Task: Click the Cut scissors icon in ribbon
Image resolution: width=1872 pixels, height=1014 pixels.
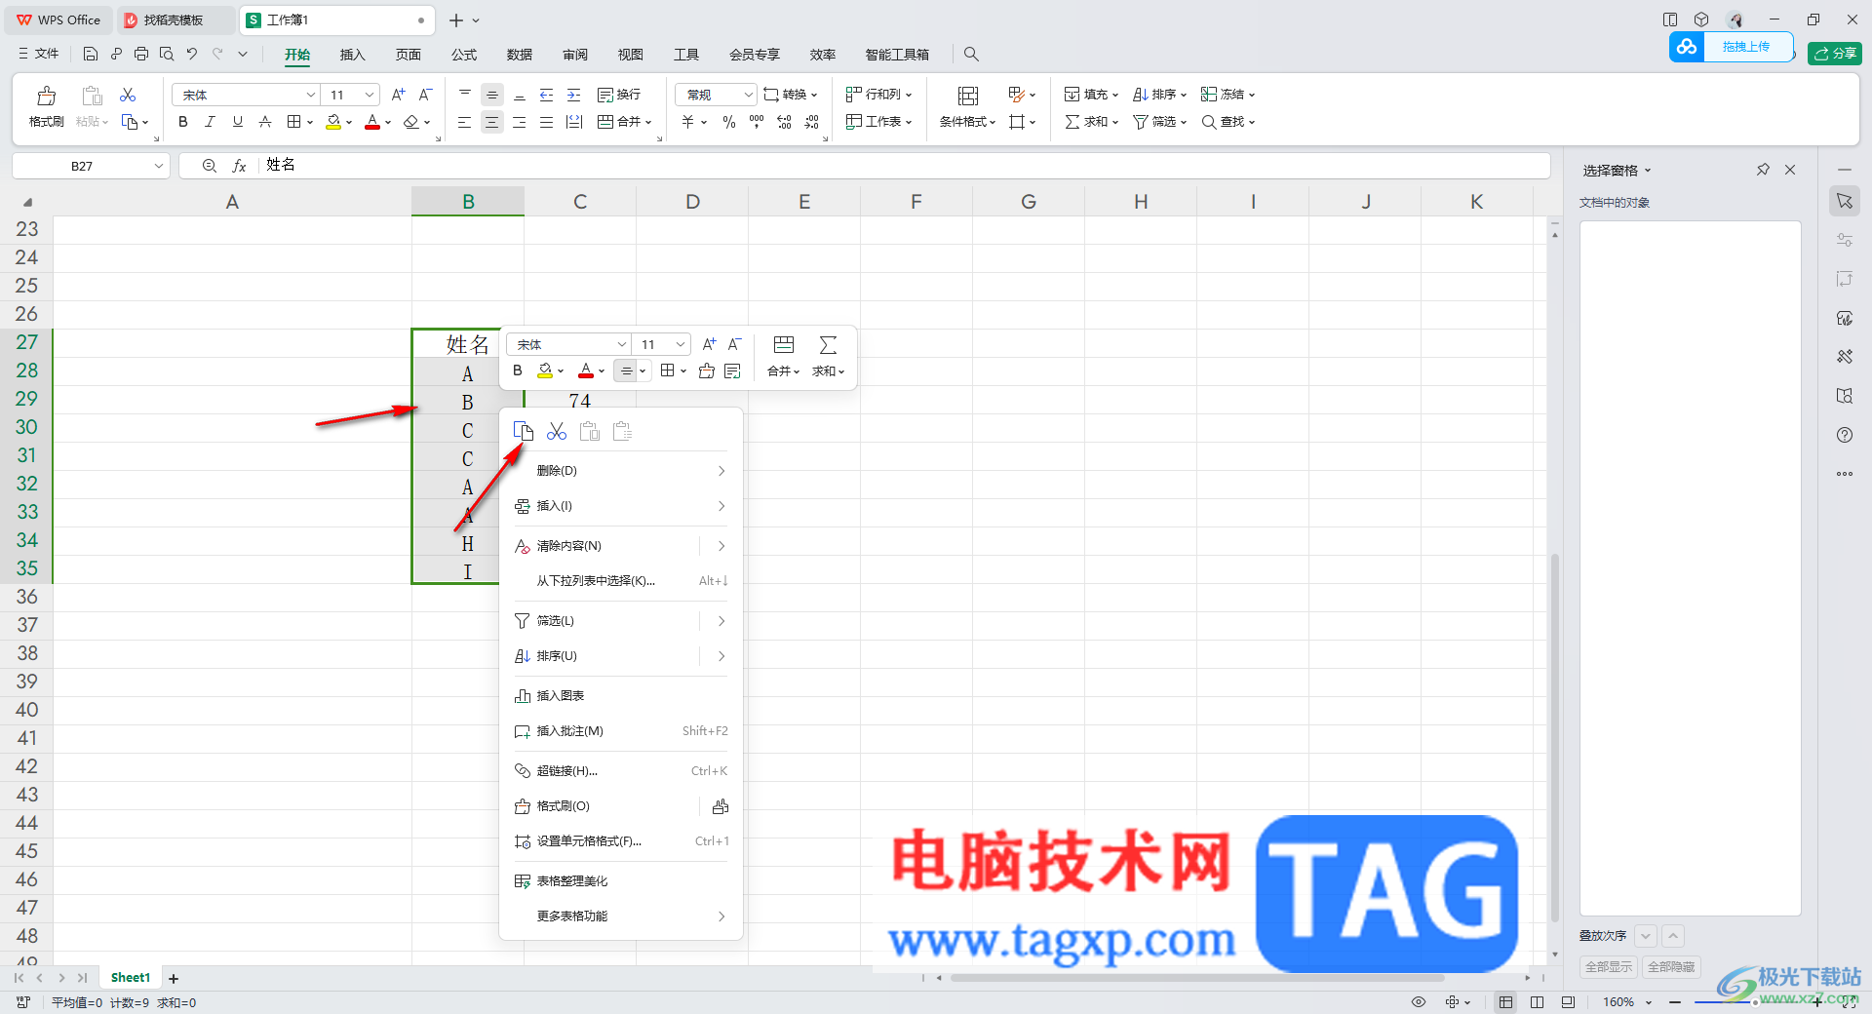Action: coord(128,95)
